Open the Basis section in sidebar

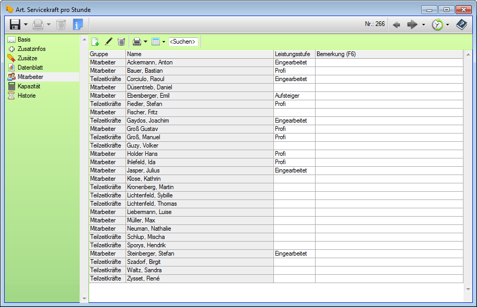point(24,39)
